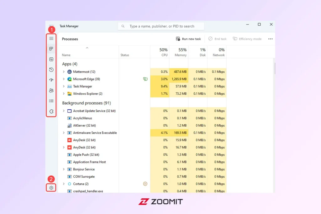This screenshot has height=214, width=321.
Task: Click the Bonjour Service process icon
Action: (x=69, y=169)
